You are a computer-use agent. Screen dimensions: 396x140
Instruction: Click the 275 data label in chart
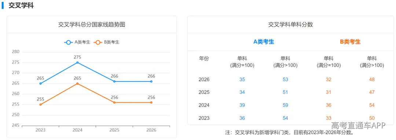pyautogui.click(x=77, y=57)
